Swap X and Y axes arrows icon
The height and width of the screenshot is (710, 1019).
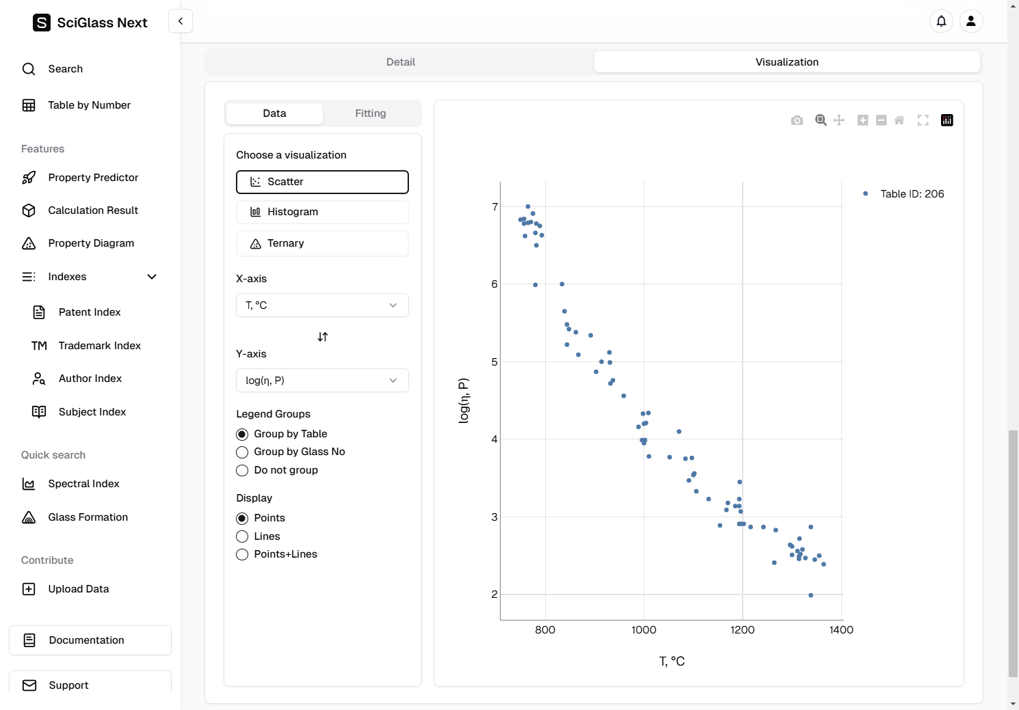pyautogui.click(x=323, y=337)
